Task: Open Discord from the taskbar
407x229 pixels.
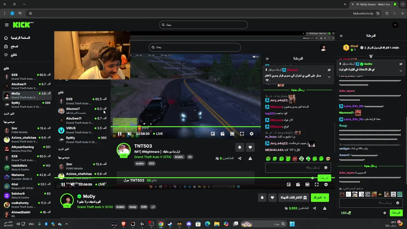Action: click(189, 224)
